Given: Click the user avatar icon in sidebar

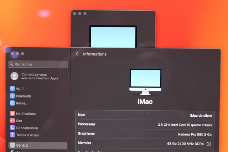Looking at the screenshot, I should [14, 76].
